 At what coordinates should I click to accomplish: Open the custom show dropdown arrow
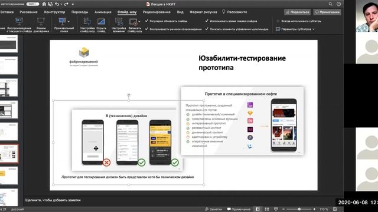pos(69,22)
